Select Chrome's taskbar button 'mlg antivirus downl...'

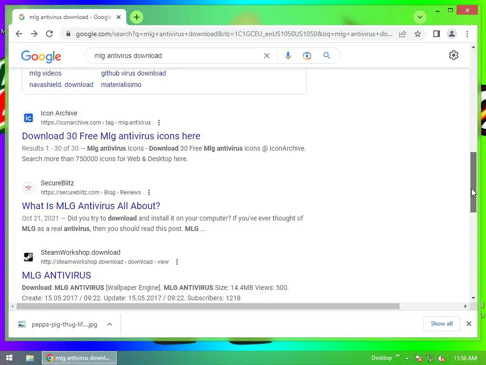79,358
